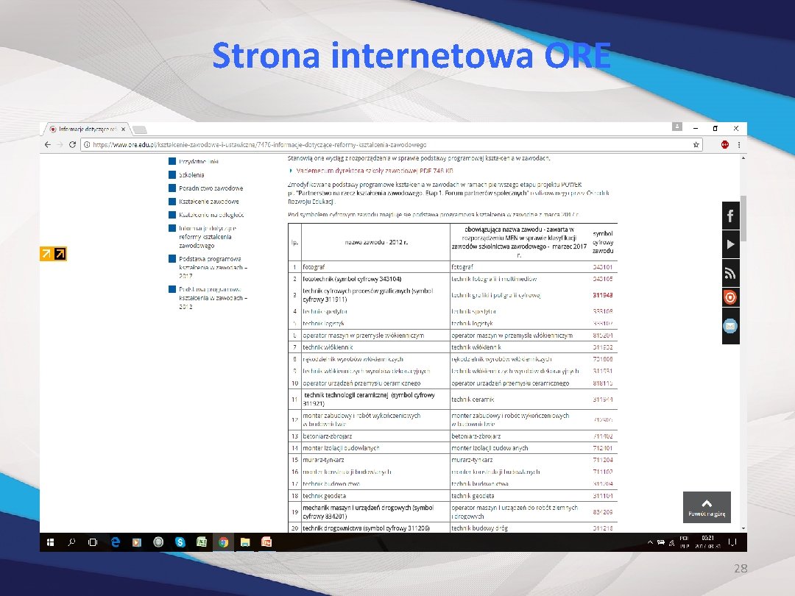Viewport: 795px width, 596px height.
Task: Click Chrome user profile icon in title bar
Action: (x=677, y=127)
